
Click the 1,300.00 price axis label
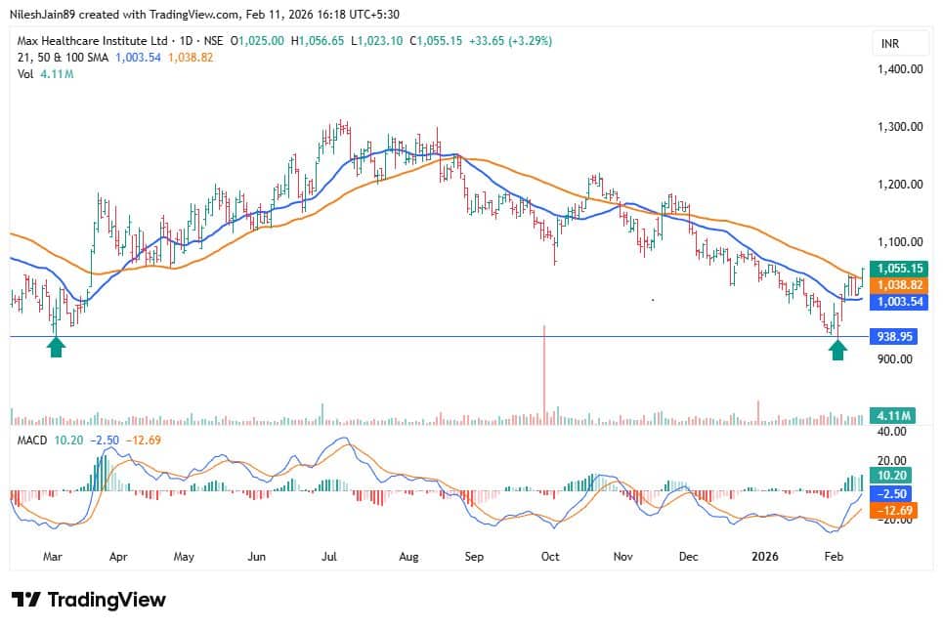(900, 127)
